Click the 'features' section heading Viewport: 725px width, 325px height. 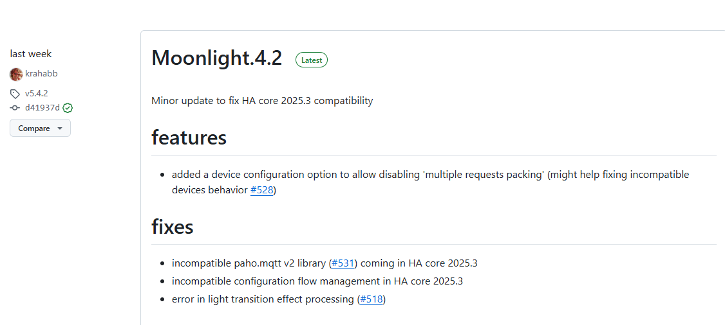tap(189, 137)
